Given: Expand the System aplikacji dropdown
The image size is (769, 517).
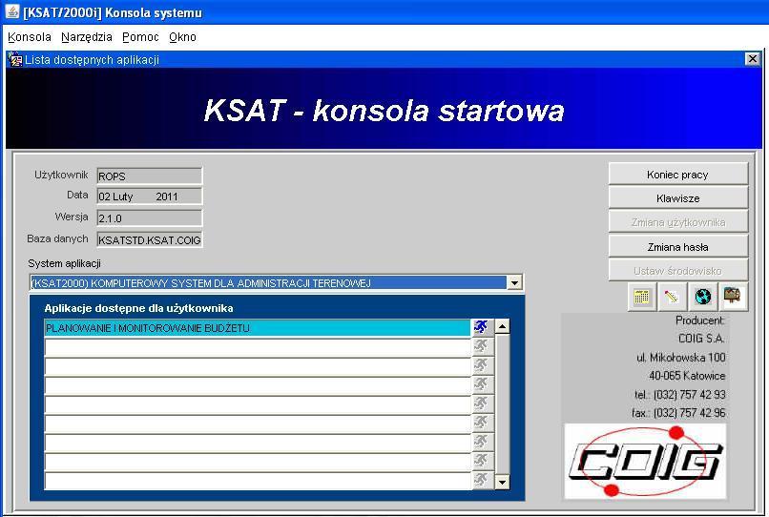Looking at the screenshot, I should [x=514, y=282].
